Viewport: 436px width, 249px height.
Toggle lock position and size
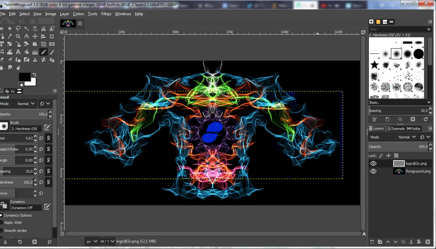tap(388, 155)
